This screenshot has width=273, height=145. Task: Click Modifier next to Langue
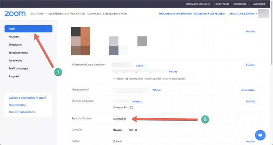click(x=251, y=141)
